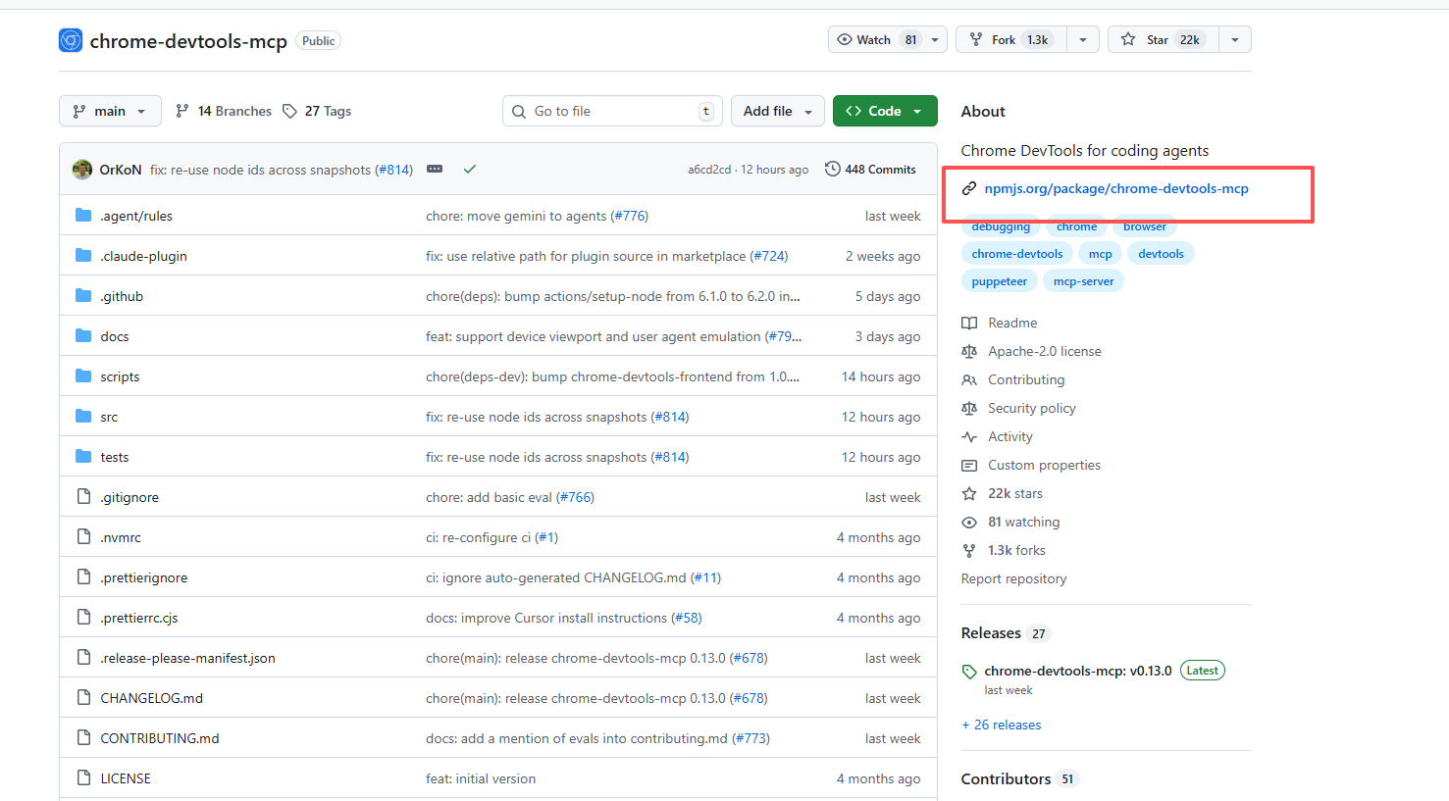
Task: Click the Go to file search field
Action: click(612, 111)
